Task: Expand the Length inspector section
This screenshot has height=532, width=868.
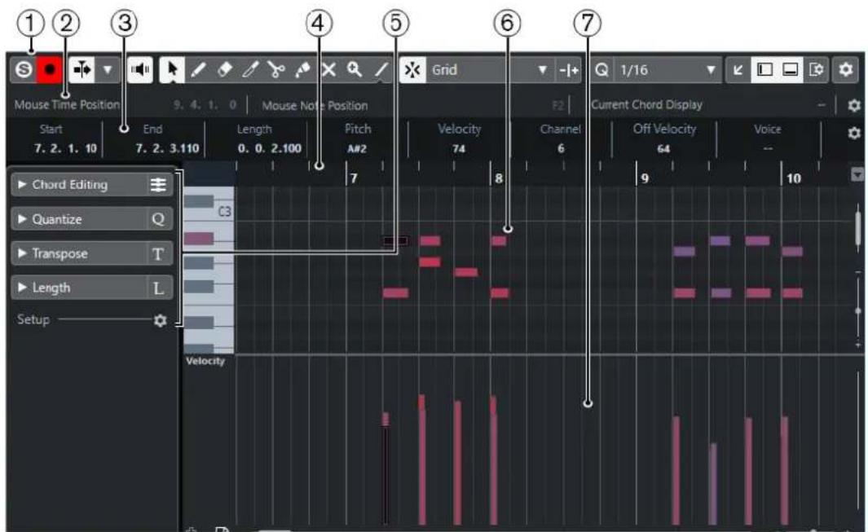Action: click(x=22, y=288)
